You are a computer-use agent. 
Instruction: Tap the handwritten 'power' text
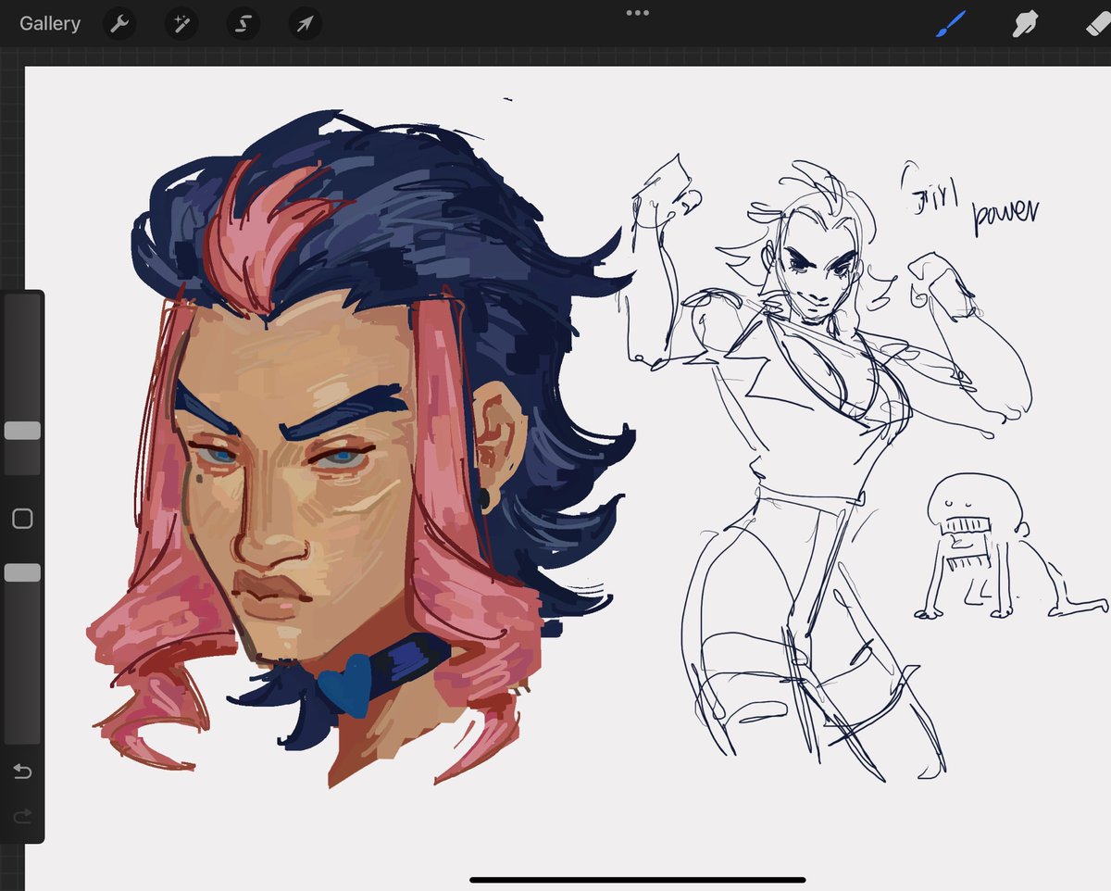coord(1005,216)
